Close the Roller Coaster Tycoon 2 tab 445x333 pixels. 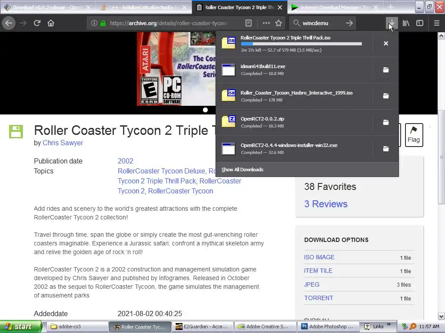280,7
